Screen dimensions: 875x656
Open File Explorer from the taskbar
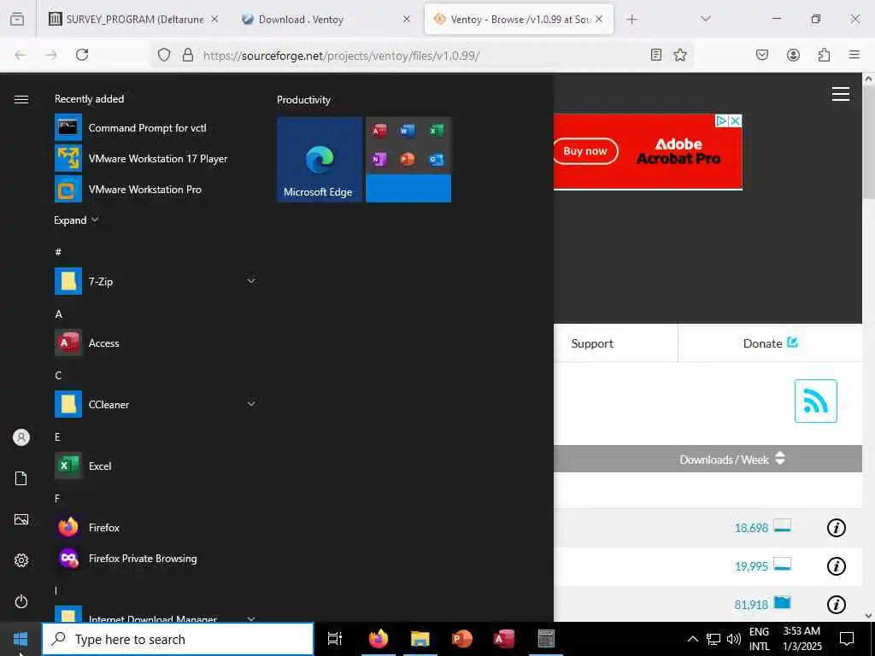(420, 639)
